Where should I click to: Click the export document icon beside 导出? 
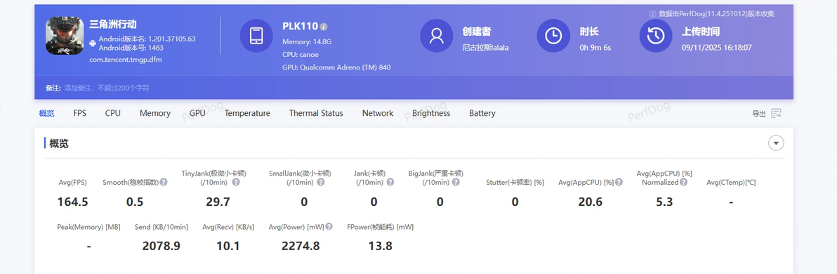tap(776, 112)
